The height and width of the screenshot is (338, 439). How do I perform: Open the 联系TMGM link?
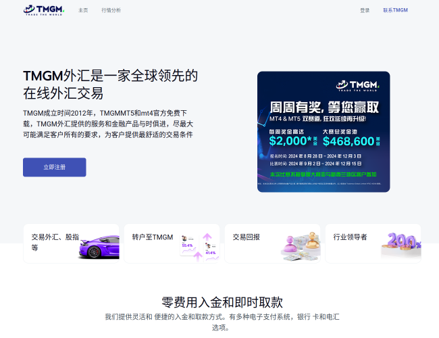click(395, 10)
